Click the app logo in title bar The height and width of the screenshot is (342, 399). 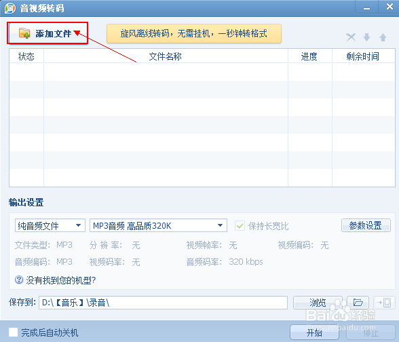(10, 8)
